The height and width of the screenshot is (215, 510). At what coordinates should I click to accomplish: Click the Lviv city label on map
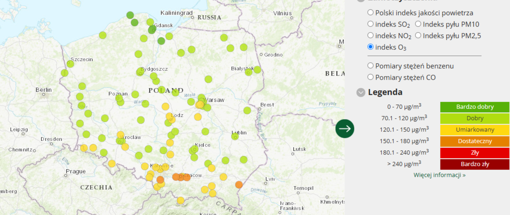270,179
